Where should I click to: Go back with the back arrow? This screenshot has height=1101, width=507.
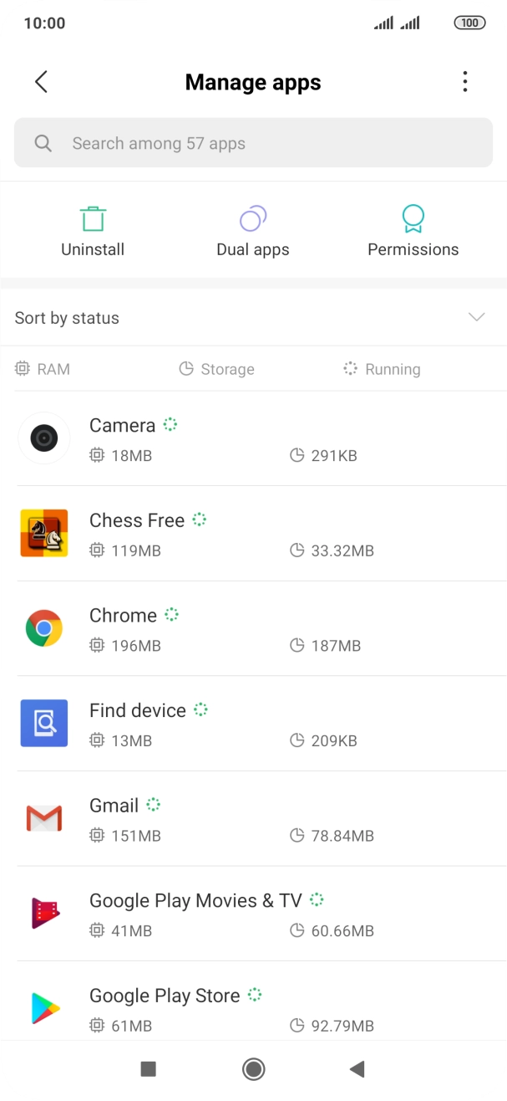point(41,81)
